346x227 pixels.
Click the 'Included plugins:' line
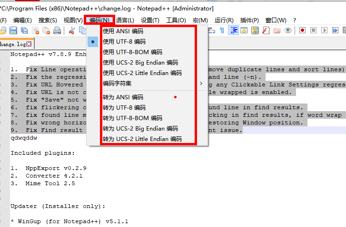coord(42,153)
